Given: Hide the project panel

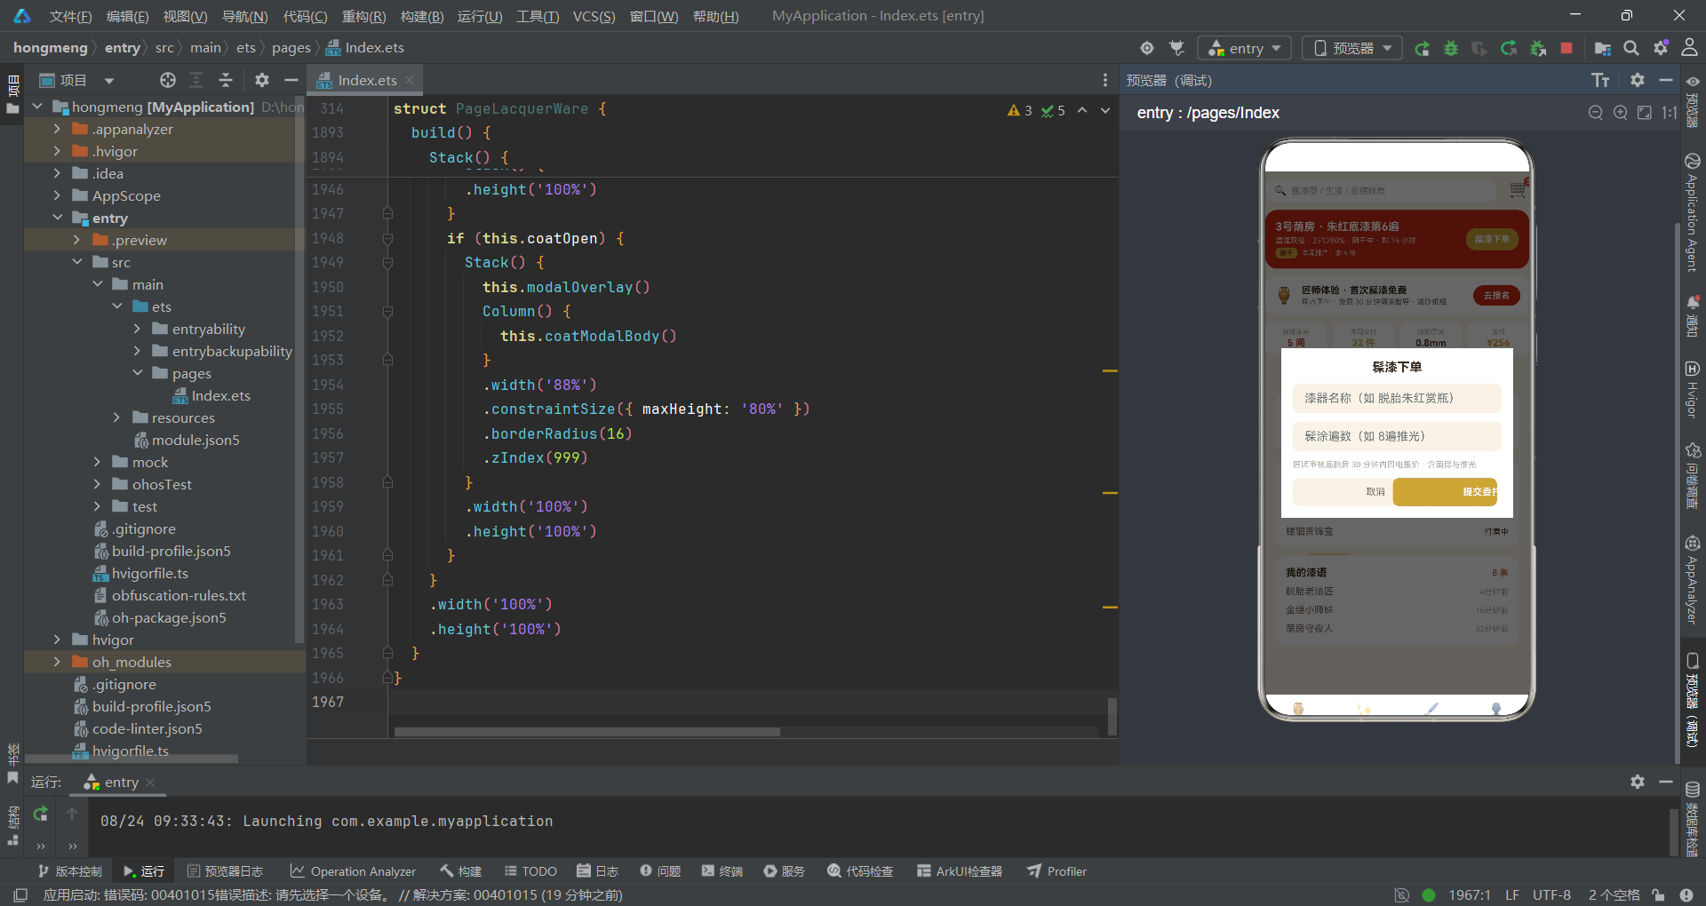Looking at the screenshot, I should 291,80.
